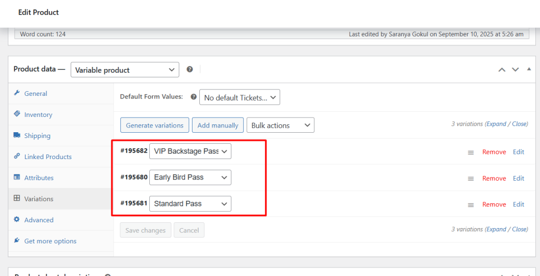The height and width of the screenshot is (276, 540).
Task: Click the help icon beside product type
Action: point(189,70)
